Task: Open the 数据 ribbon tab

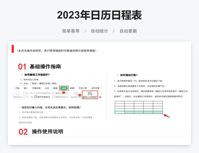Action: click(55, 88)
